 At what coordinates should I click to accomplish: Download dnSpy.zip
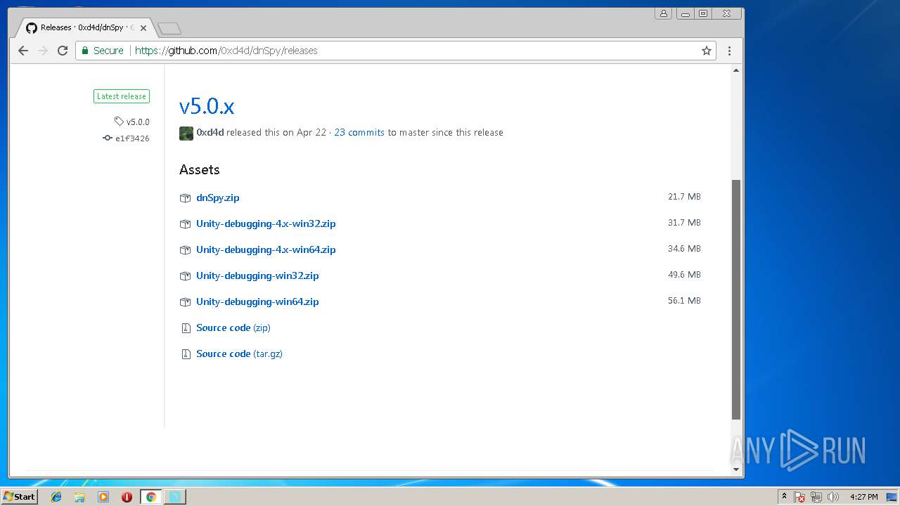coord(218,197)
